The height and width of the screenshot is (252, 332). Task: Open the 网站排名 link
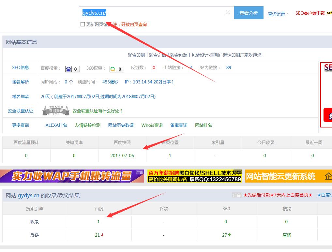point(203,125)
